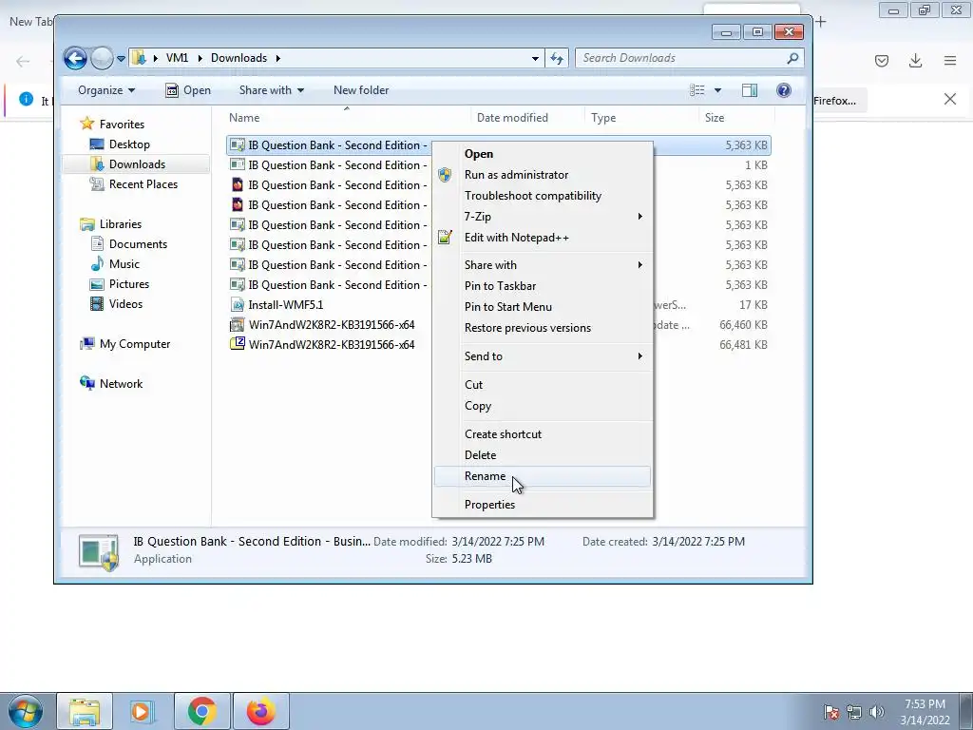The height and width of the screenshot is (730, 973).
Task: Open Explorer help icon
Action: pos(784,90)
